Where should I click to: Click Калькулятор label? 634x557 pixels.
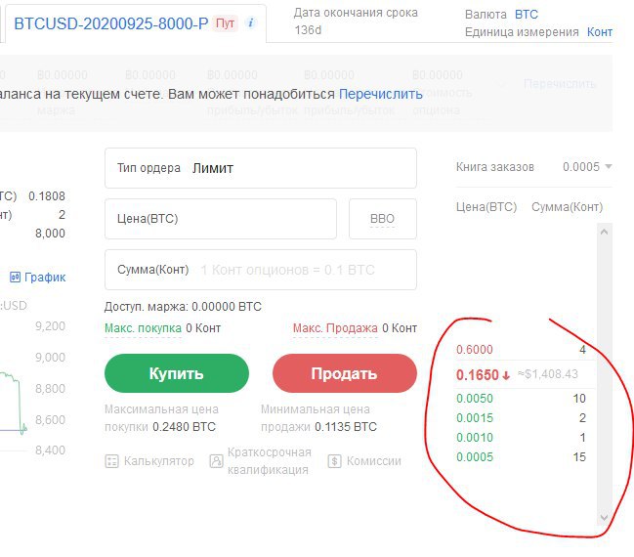[x=158, y=461]
